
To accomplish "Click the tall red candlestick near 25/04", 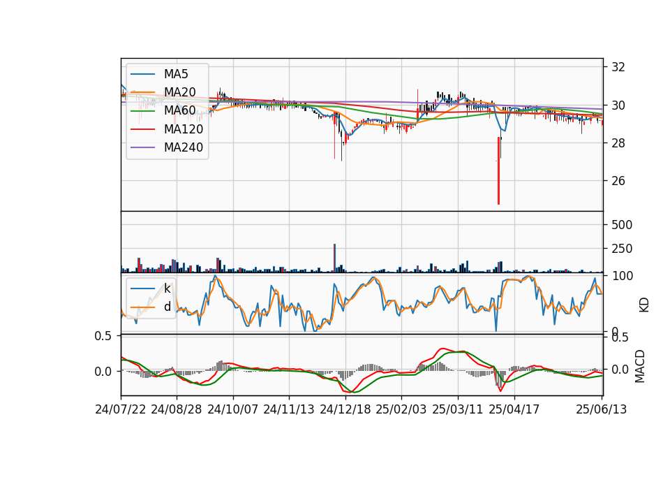I will tap(498, 170).
